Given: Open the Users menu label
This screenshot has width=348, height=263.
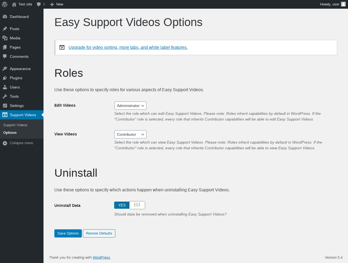Looking at the screenshot, I should (15, 87).
